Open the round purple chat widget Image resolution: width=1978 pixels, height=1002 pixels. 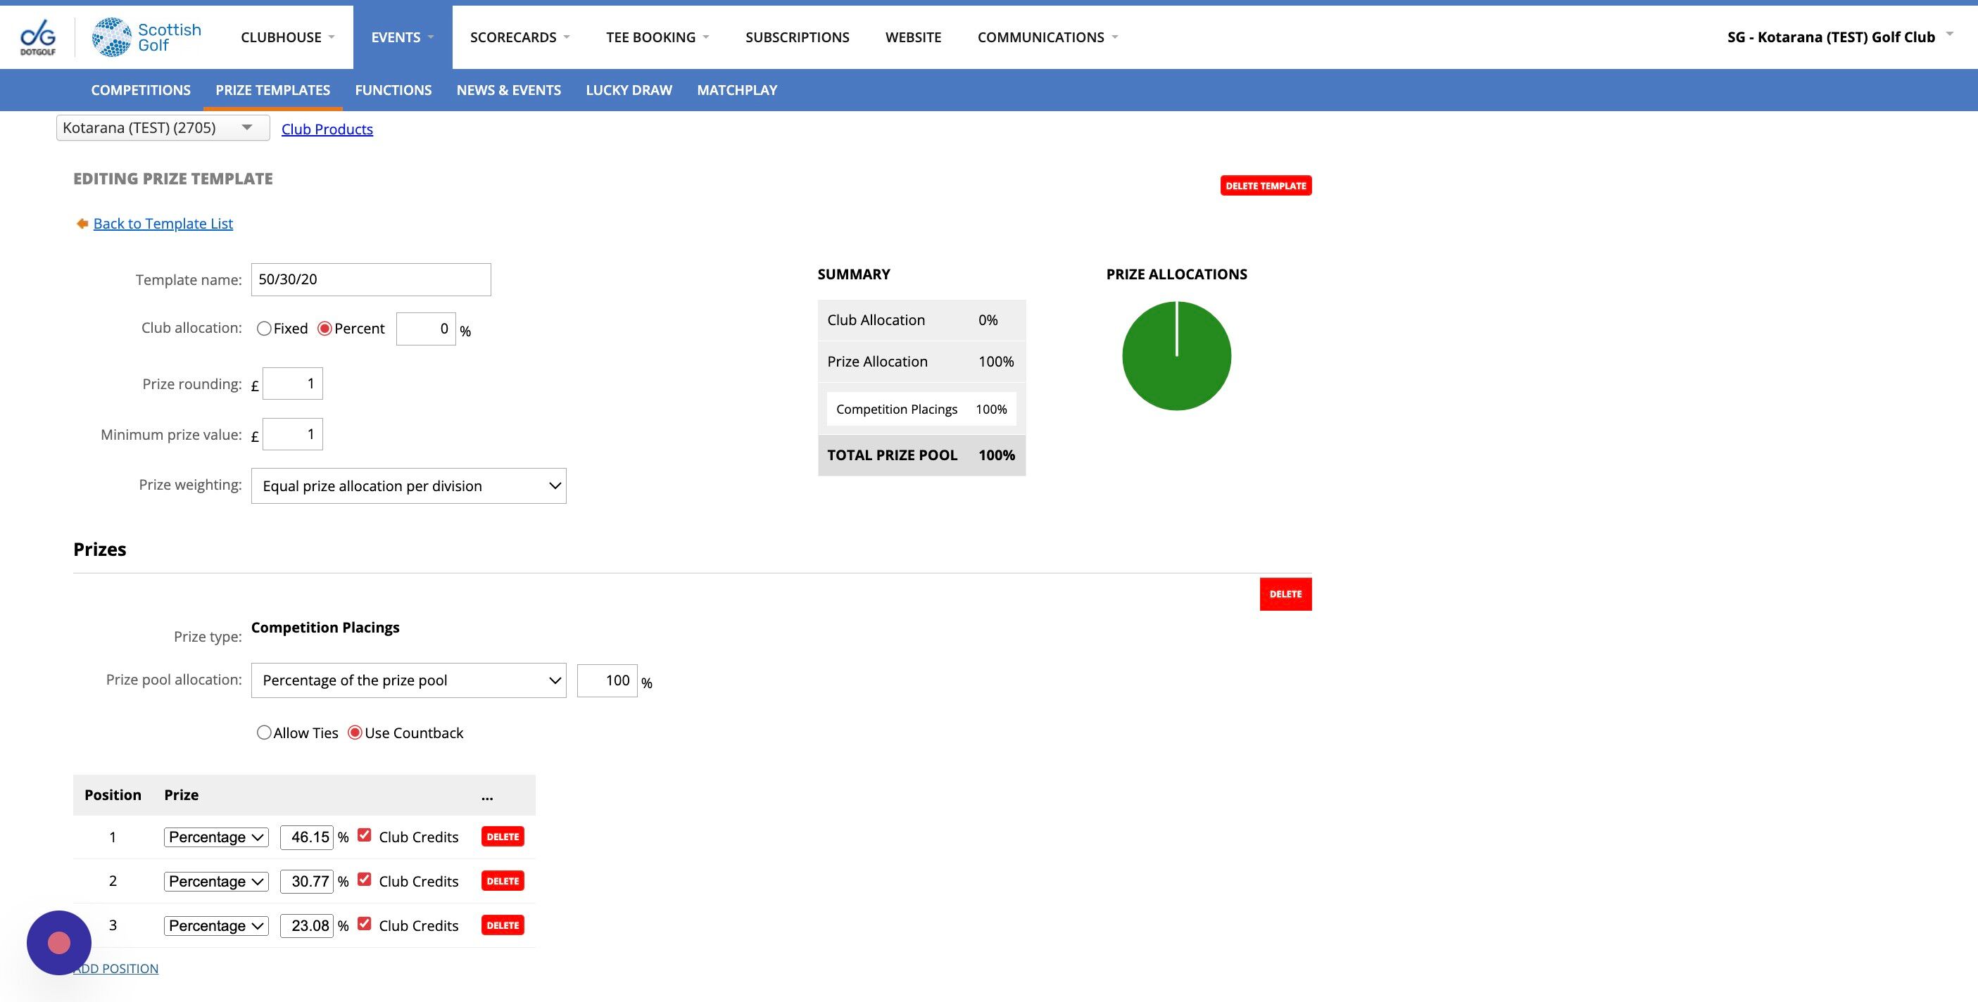click(x=59, y=943)
